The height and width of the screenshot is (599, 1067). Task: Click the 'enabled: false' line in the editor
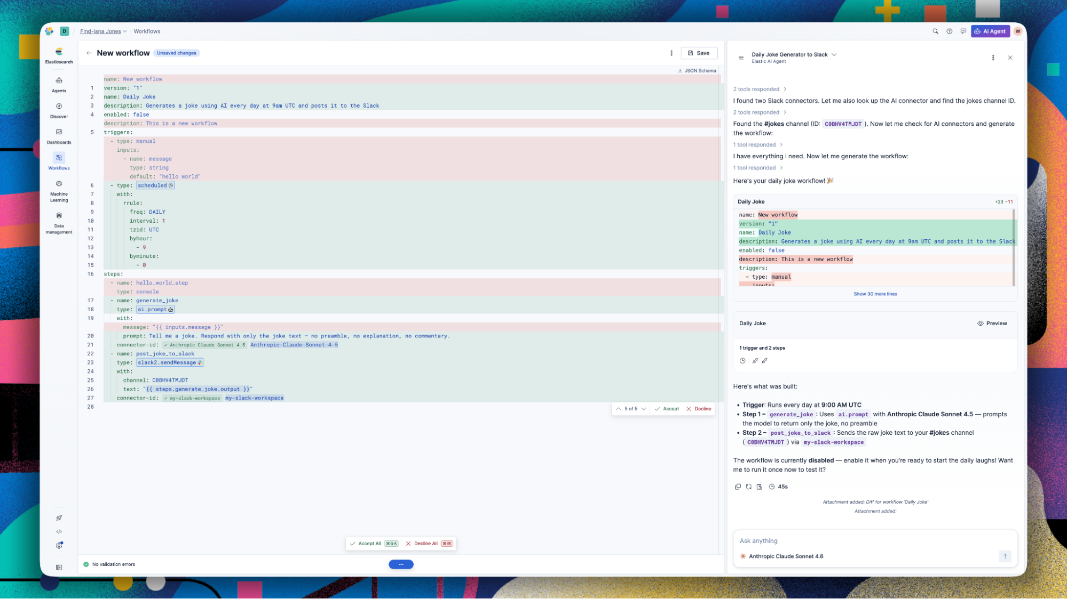coord(127,115)
